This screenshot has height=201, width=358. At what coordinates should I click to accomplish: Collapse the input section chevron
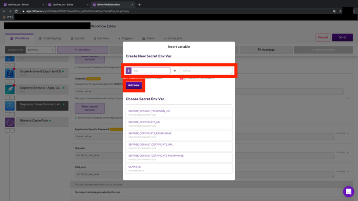coord(348,98)
